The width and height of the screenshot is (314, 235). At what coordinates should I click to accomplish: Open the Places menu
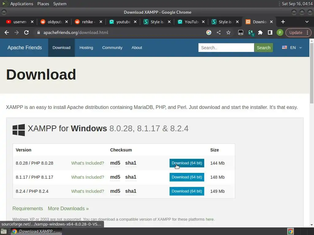coord(43,4)
